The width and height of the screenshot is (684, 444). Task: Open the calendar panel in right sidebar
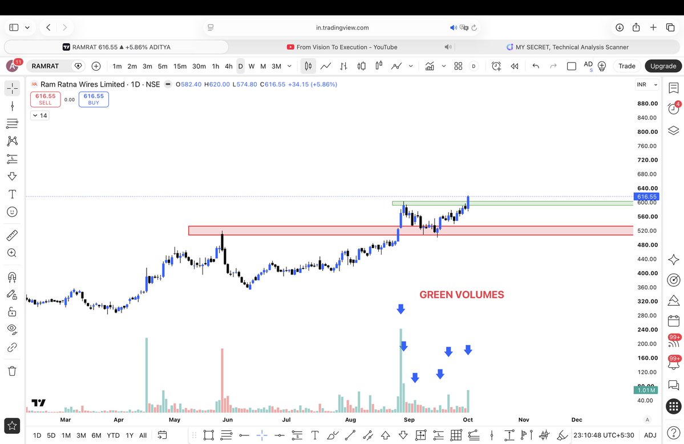pyautogui.click(x=674, y=321)
